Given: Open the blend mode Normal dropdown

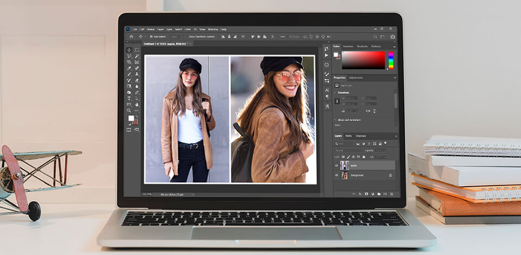Looking at the screenshot, I should pyautogui.click(x=346, y=150).
